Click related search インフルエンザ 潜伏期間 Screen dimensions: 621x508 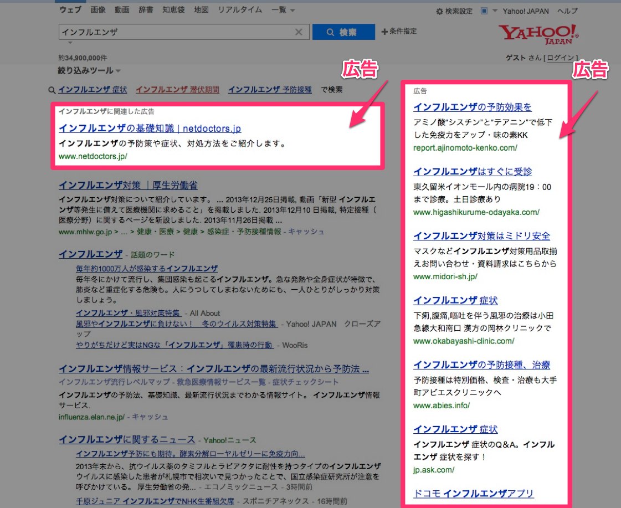tap(177, 89)
